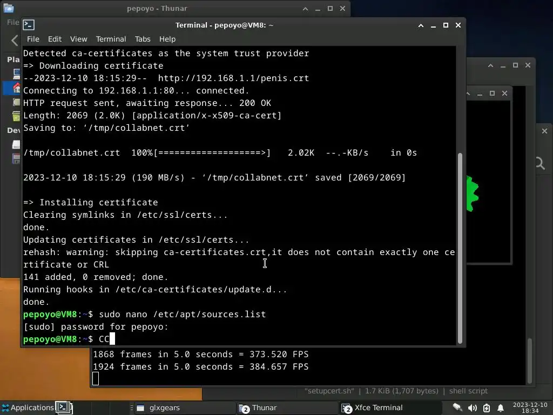553x415 pixels.
Task: Roll up the dark window behind the terminal
Action: point(490,65)
